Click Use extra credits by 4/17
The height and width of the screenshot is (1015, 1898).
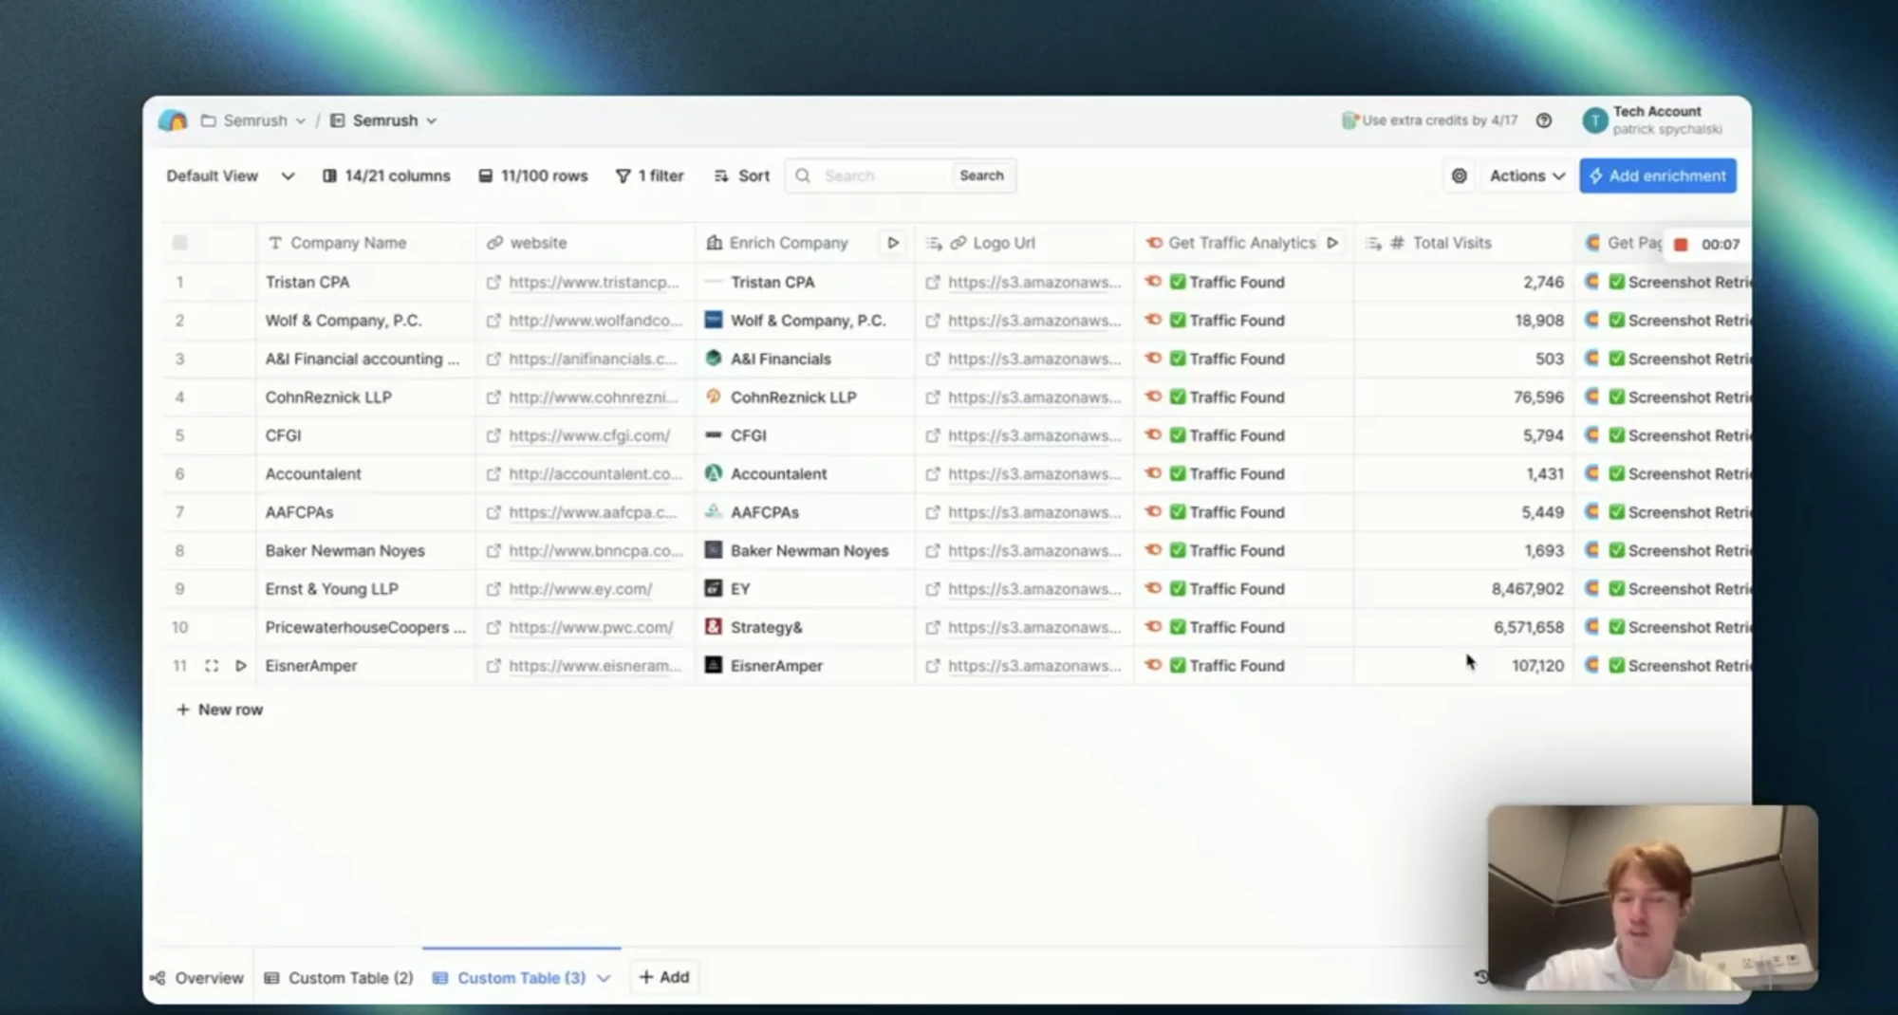coord(1429,120)
